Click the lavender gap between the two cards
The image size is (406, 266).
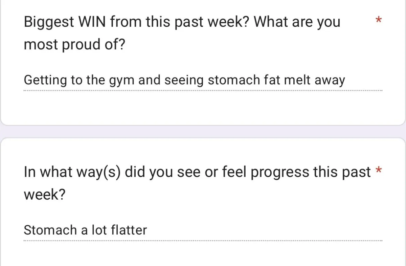(203, 132)
